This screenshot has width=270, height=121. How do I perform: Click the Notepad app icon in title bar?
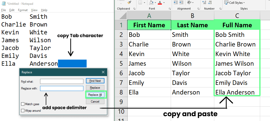(x=4, y=4)
